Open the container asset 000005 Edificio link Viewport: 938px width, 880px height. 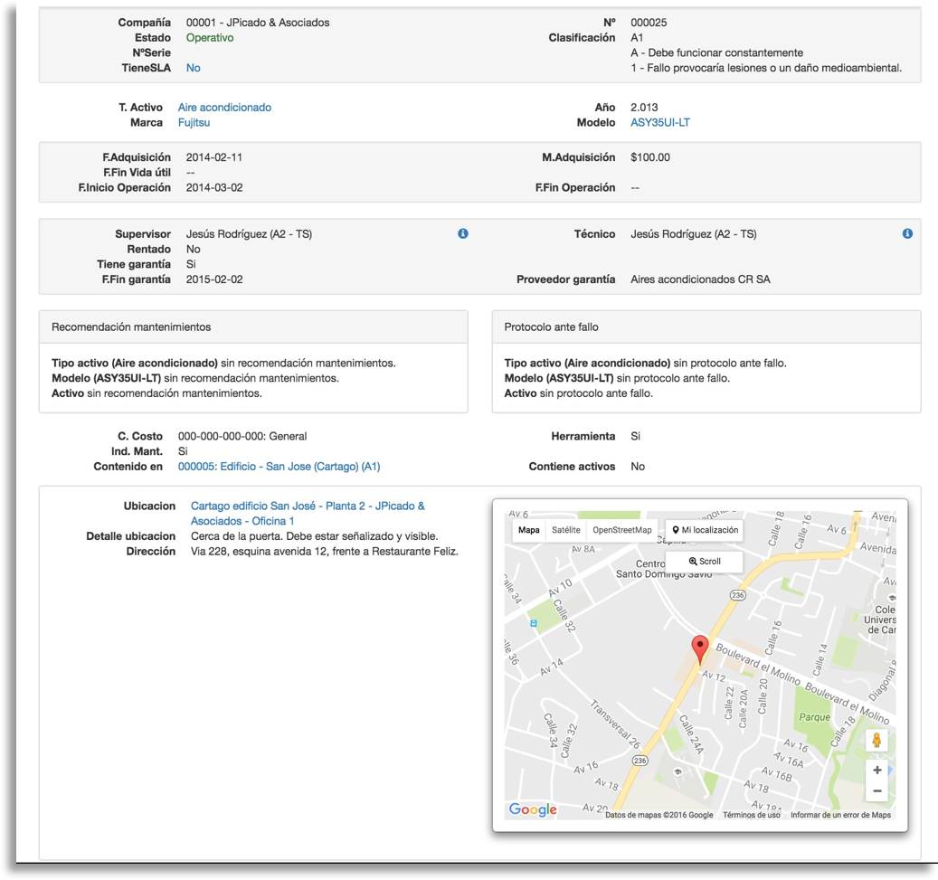(279, 467)
